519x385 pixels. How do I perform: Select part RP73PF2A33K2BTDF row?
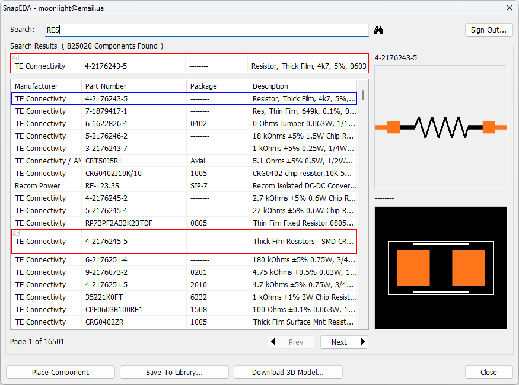184,223
